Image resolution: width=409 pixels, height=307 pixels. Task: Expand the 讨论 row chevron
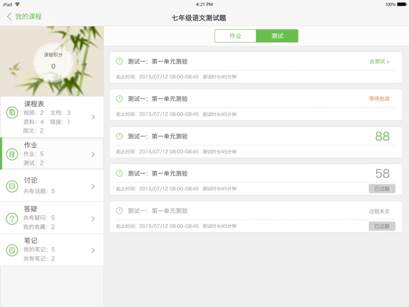coord(93,186)
